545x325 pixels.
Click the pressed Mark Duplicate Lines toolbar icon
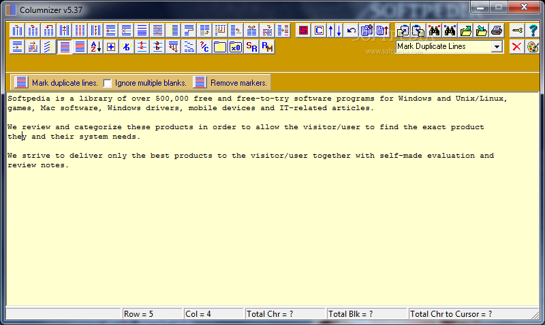click(x=65, y=47)
